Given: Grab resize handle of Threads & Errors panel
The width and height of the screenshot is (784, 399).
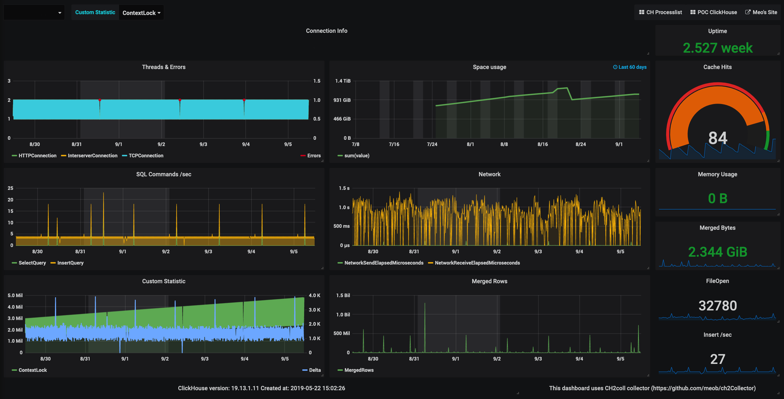Looking at the screenshot, I should 322,161.
